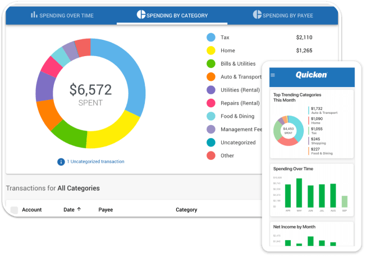Click the Date sort arrow icon
This screenshot has height=257, width=366.
pos(79,209)
